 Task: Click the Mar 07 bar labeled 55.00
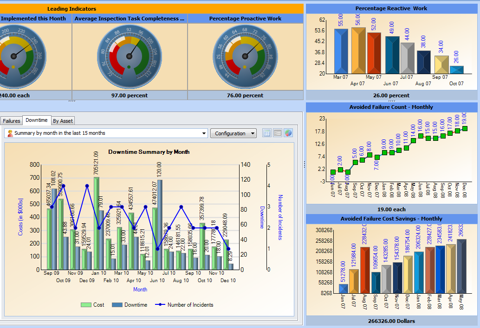(x=341, y=51)
